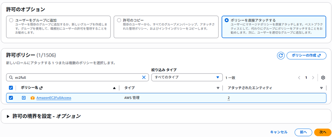Open タイプ column filter arrow
The width and height of the screenshot is (332, 137).
coord(218,88)
